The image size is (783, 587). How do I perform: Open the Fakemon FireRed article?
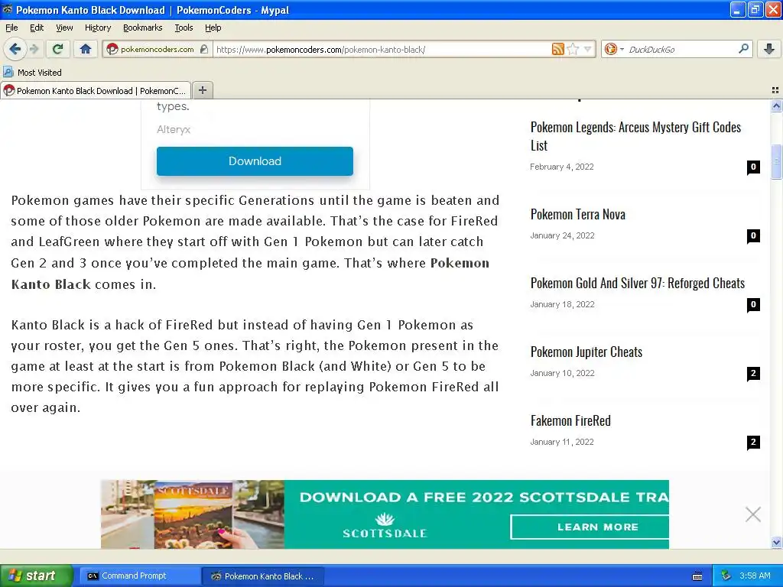coord(570,421)
